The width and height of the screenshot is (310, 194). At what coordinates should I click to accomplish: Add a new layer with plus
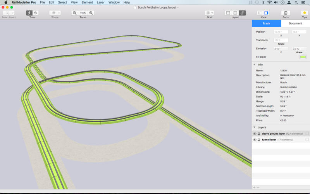(x=254, y=187)
